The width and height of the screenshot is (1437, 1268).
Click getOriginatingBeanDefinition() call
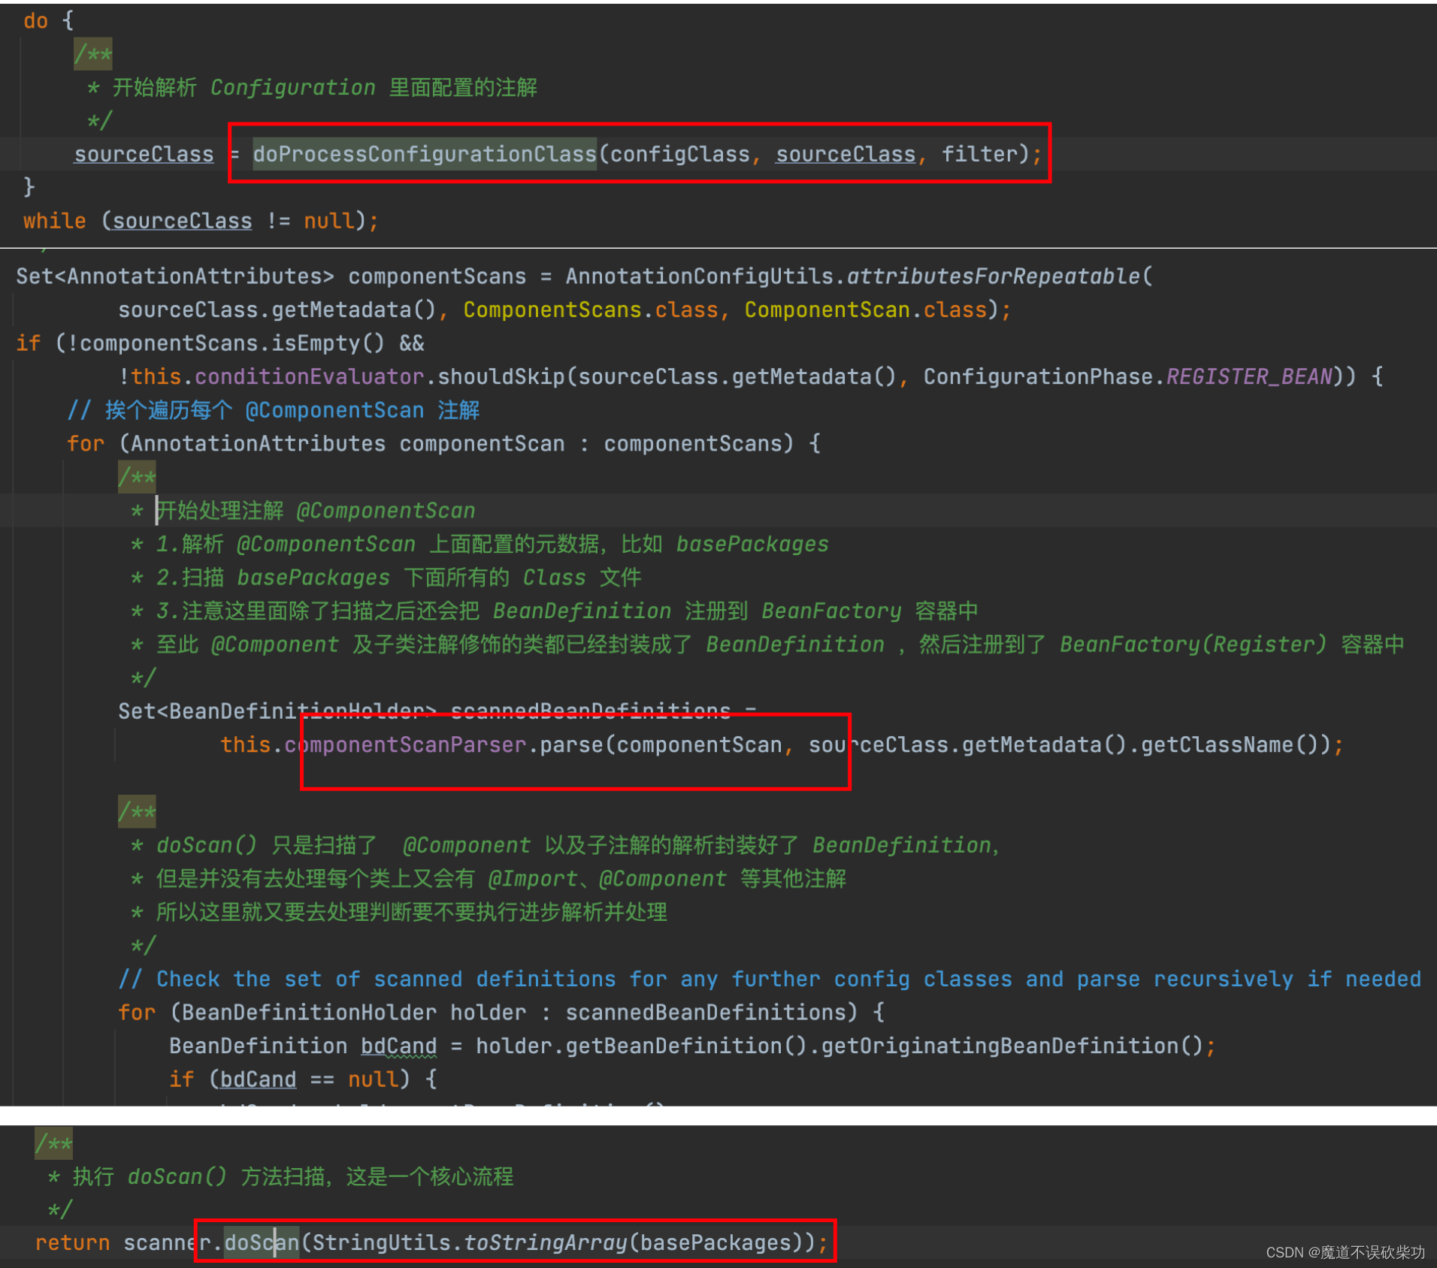click(x=1012, y=1046)
